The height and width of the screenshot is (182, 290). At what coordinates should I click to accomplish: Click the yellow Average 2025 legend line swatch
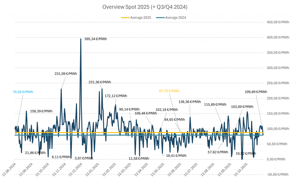tap(125, 18)
